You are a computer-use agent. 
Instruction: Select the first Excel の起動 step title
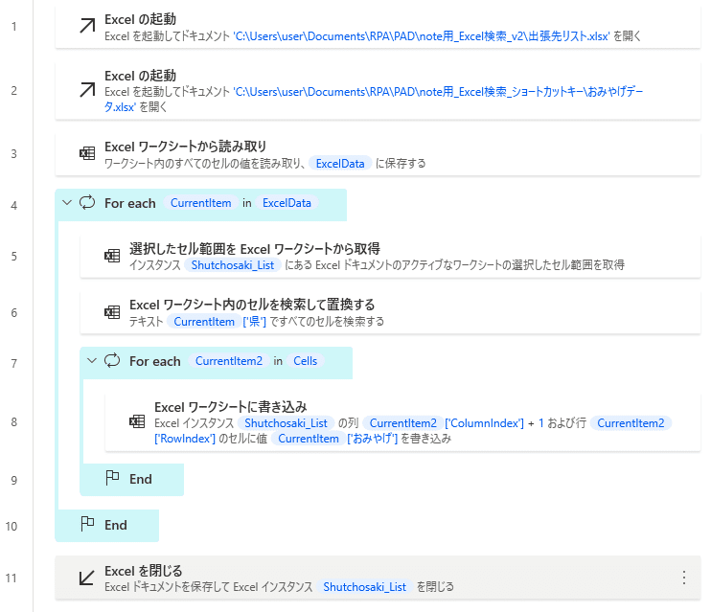pyautogui.click(x=140, y=19)
